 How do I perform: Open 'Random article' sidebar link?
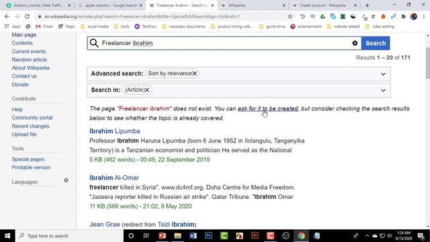pyautogui.click(x=29, y=60)
